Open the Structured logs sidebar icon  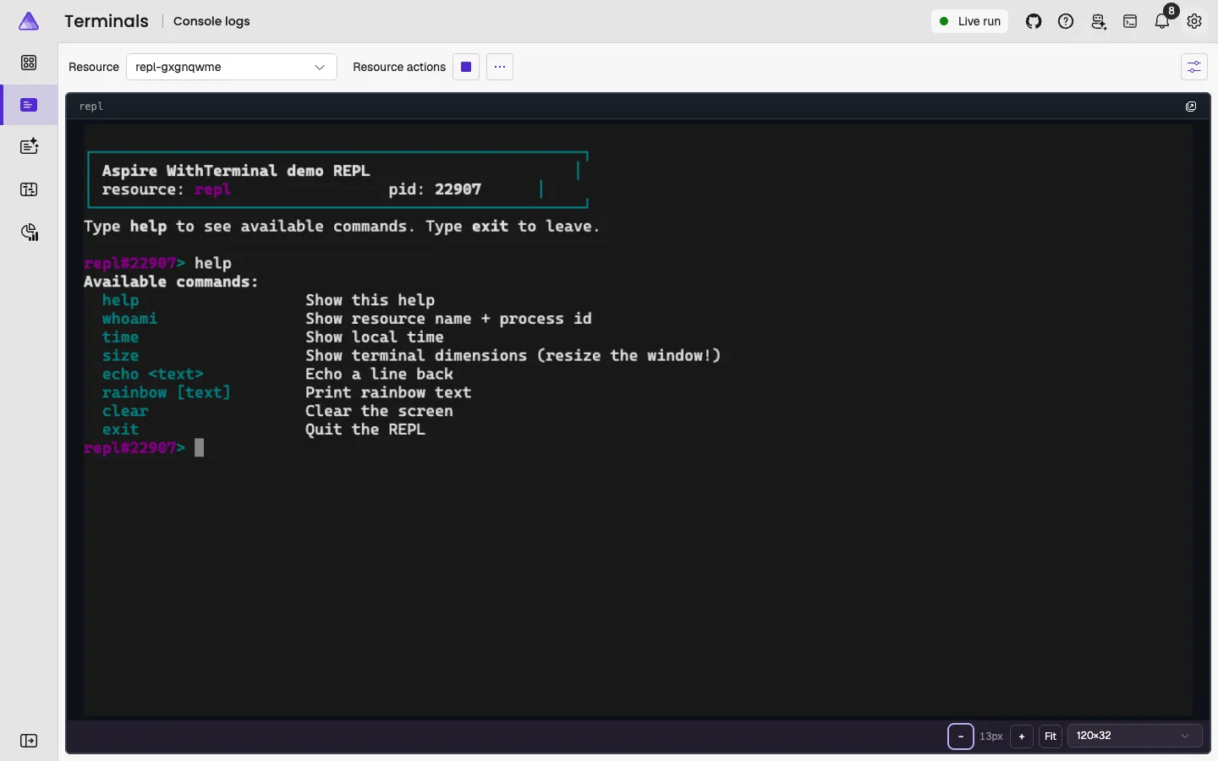(29, 147)
